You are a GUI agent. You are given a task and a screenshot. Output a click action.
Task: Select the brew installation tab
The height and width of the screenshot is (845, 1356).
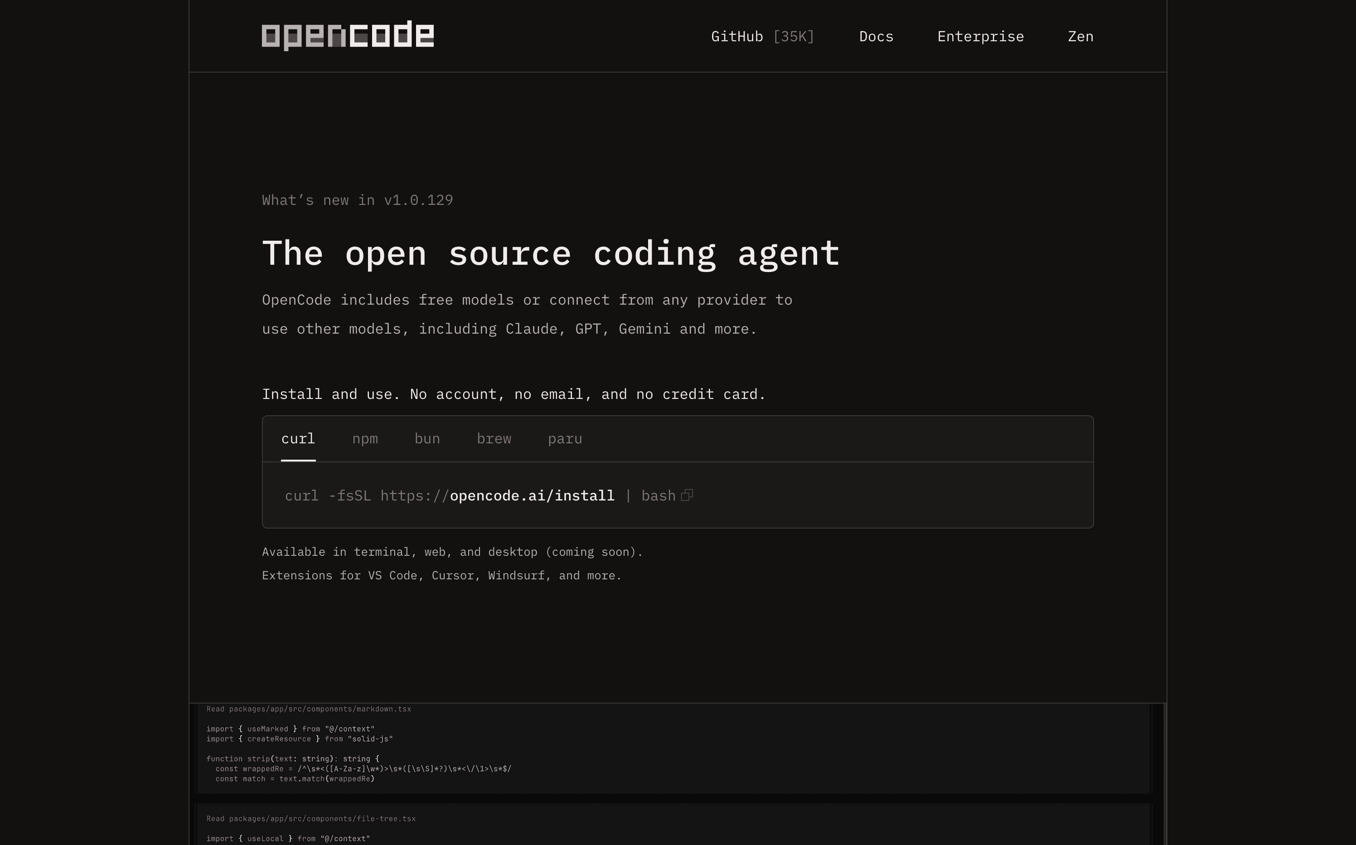494,439
